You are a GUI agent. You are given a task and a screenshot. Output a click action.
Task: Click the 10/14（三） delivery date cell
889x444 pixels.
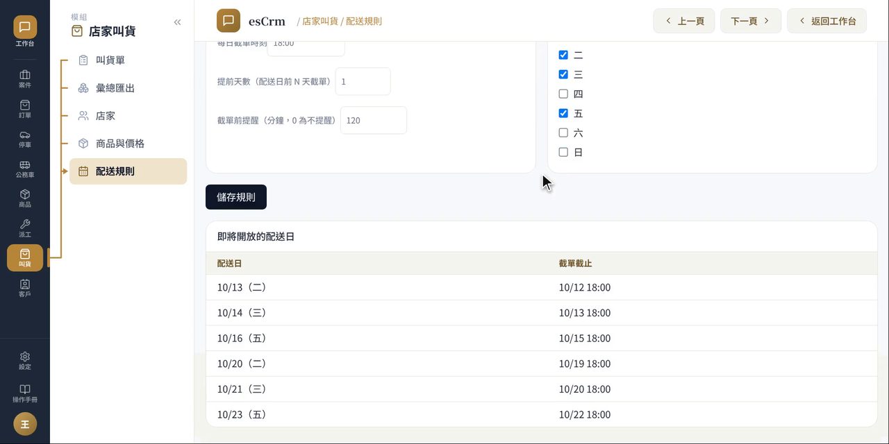point(242,313)
